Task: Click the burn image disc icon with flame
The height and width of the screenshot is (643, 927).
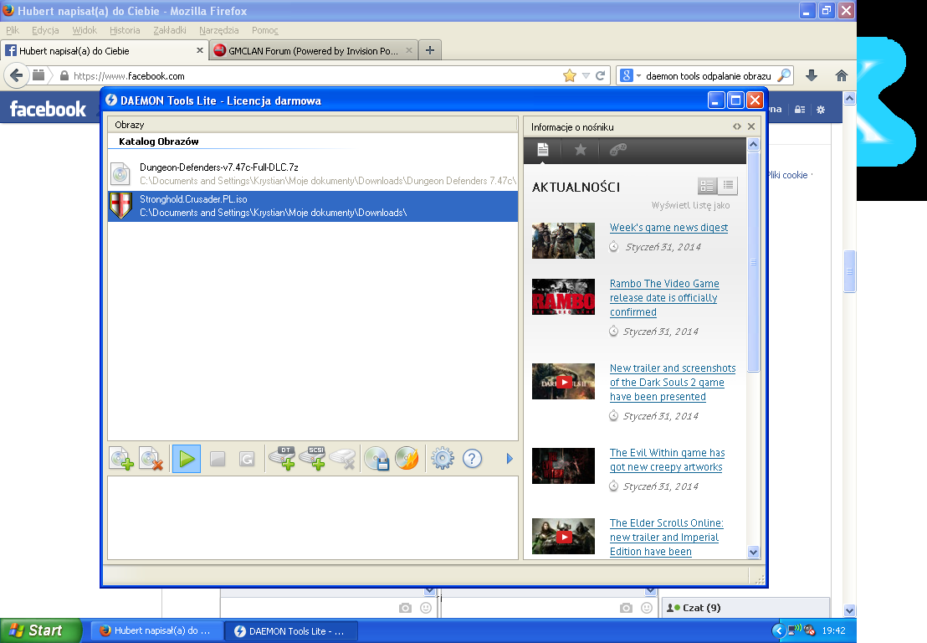Action: click(x=407, y=459)
